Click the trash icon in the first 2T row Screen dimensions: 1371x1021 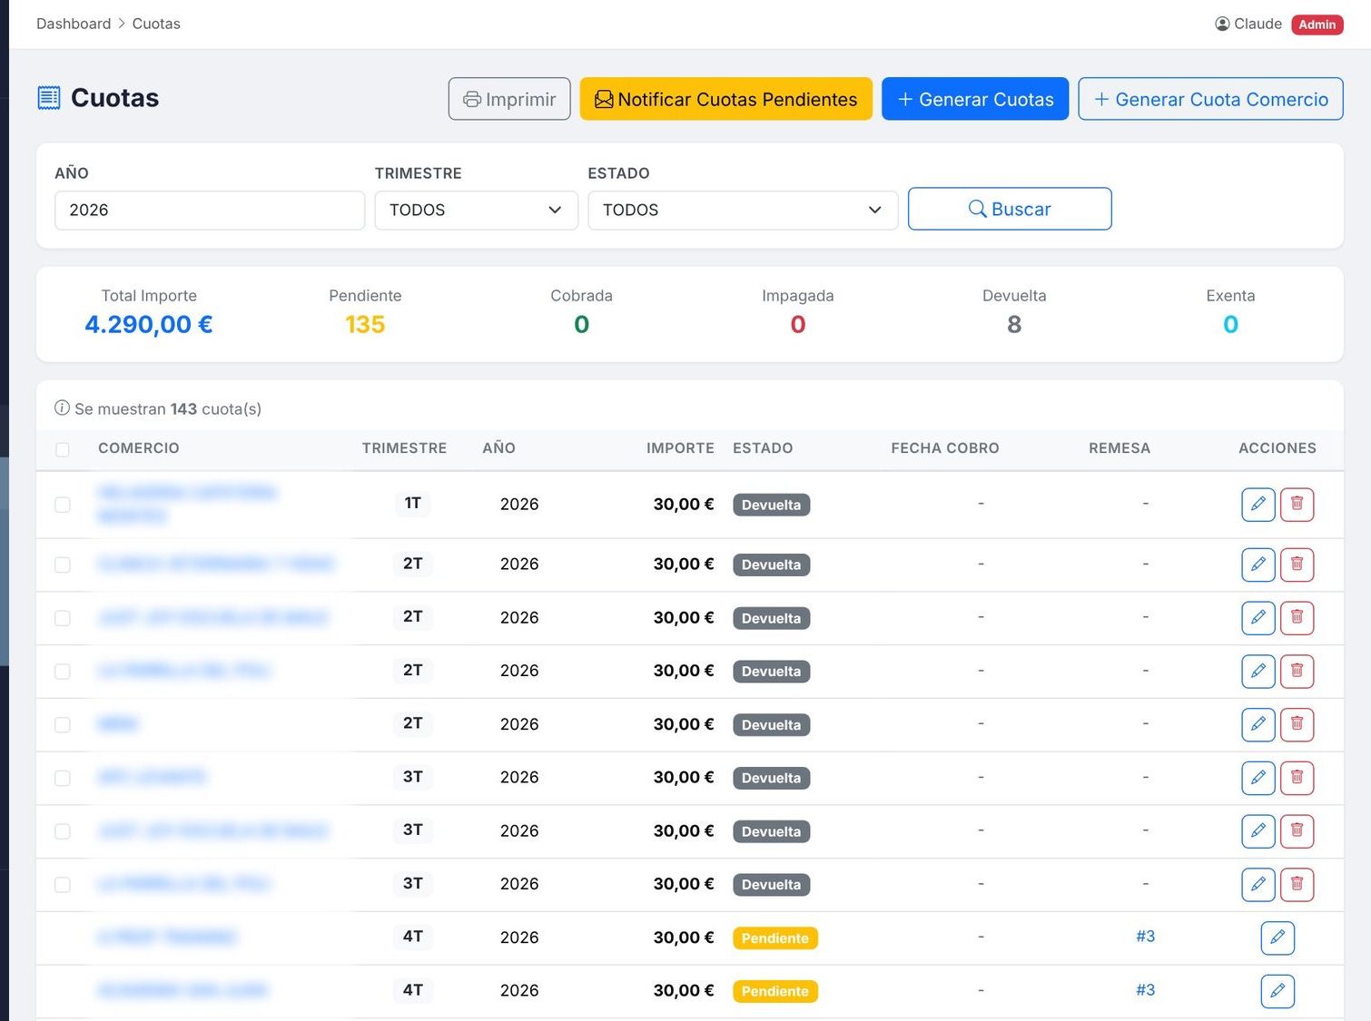1297,564
